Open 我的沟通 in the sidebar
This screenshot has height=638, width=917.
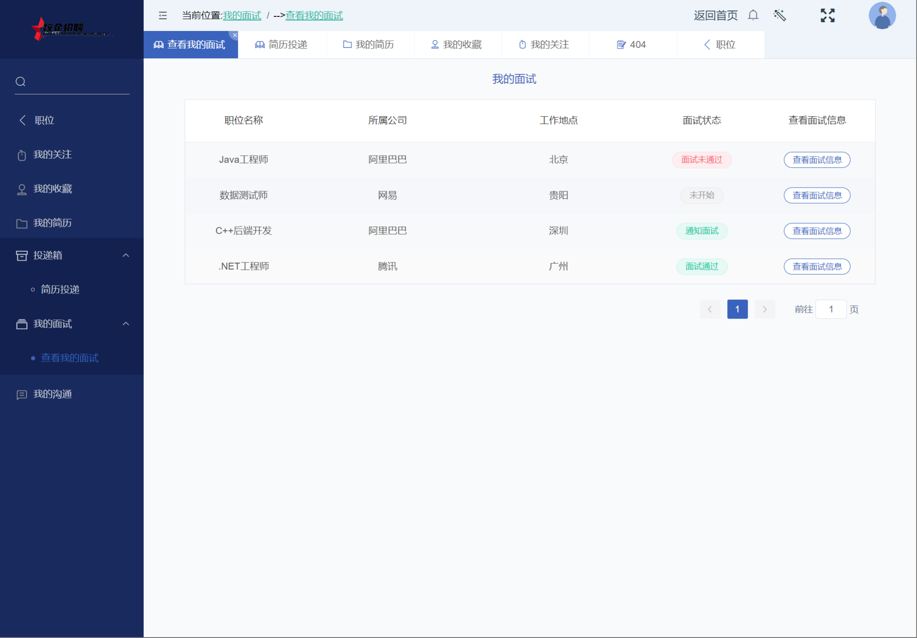tap(52, 394)
